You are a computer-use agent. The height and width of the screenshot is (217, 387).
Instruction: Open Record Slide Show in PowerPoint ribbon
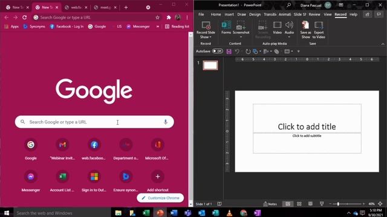[x=206, y=30]
